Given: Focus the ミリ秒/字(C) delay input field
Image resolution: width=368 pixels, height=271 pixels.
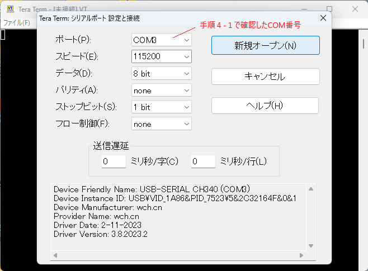Looking at the screenshot, I should (x=114, y=161).
